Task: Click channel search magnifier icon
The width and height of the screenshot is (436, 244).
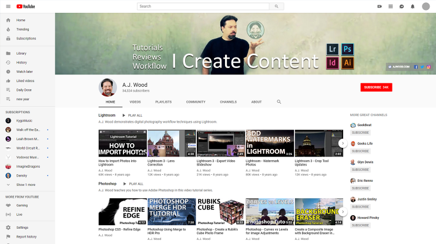Action: point(279,102)
